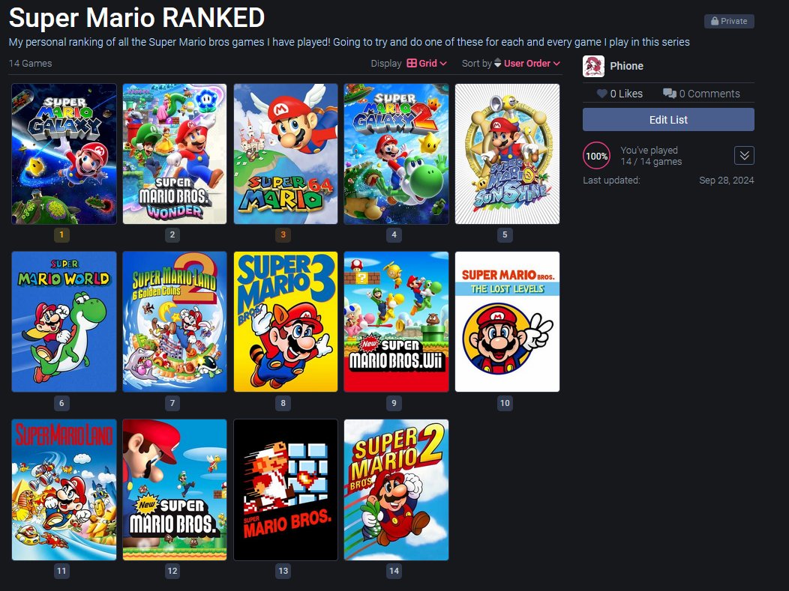Open the Super Mario Galaxy cover

64,154
